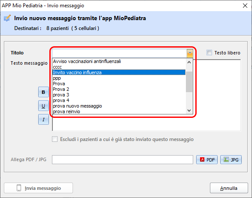Collapse the Titolo dropdown arrow
The width and height of the screenshot is (252, 198).
click(190, 53)
